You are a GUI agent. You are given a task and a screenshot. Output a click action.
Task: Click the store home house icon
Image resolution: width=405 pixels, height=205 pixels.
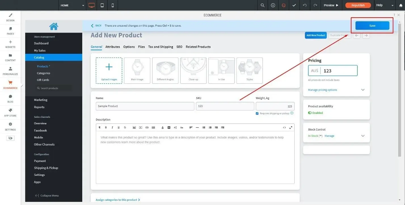click(x=54, y=26)
